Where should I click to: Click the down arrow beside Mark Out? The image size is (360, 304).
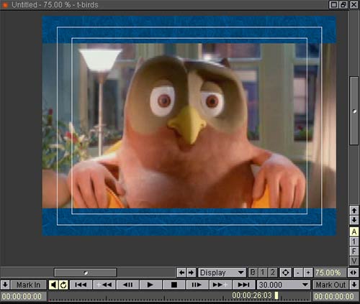tap(354, 285)
